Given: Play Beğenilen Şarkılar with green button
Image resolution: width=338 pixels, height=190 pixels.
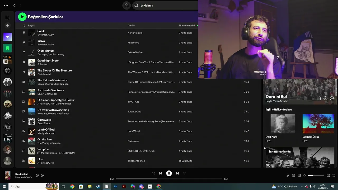Looking at the screenshot, I should pos(22,17).
